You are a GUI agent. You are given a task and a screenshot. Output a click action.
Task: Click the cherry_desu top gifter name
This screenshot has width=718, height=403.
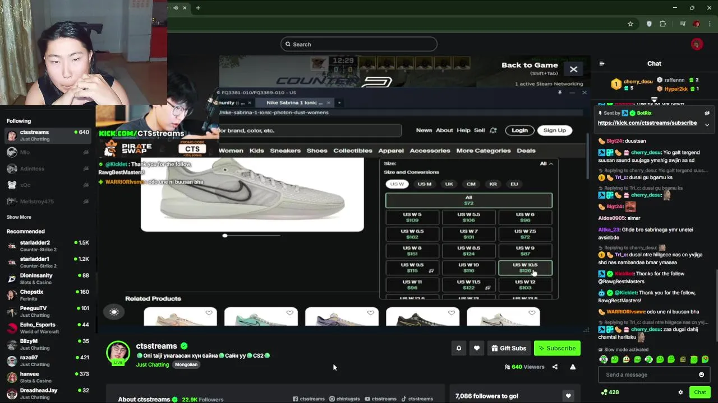tap(638, 82)
